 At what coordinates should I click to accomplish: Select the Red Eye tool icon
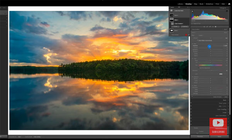tap(213, 27)
